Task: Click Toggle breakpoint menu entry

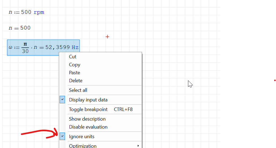Action: (88, 109)
